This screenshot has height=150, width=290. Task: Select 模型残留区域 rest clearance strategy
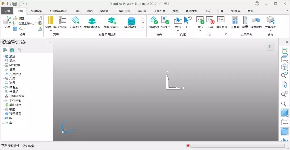[111, 22]
